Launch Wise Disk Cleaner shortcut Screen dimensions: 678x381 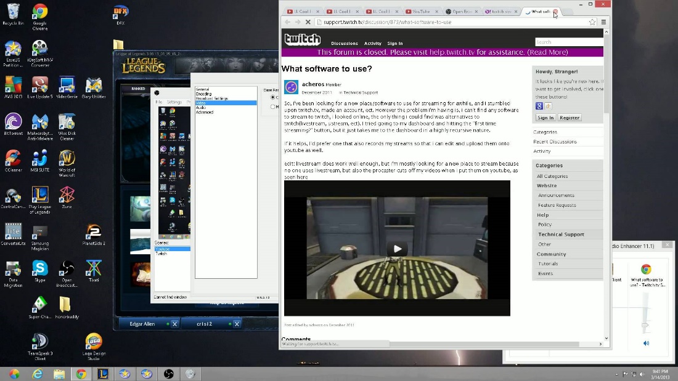[67, 127]
